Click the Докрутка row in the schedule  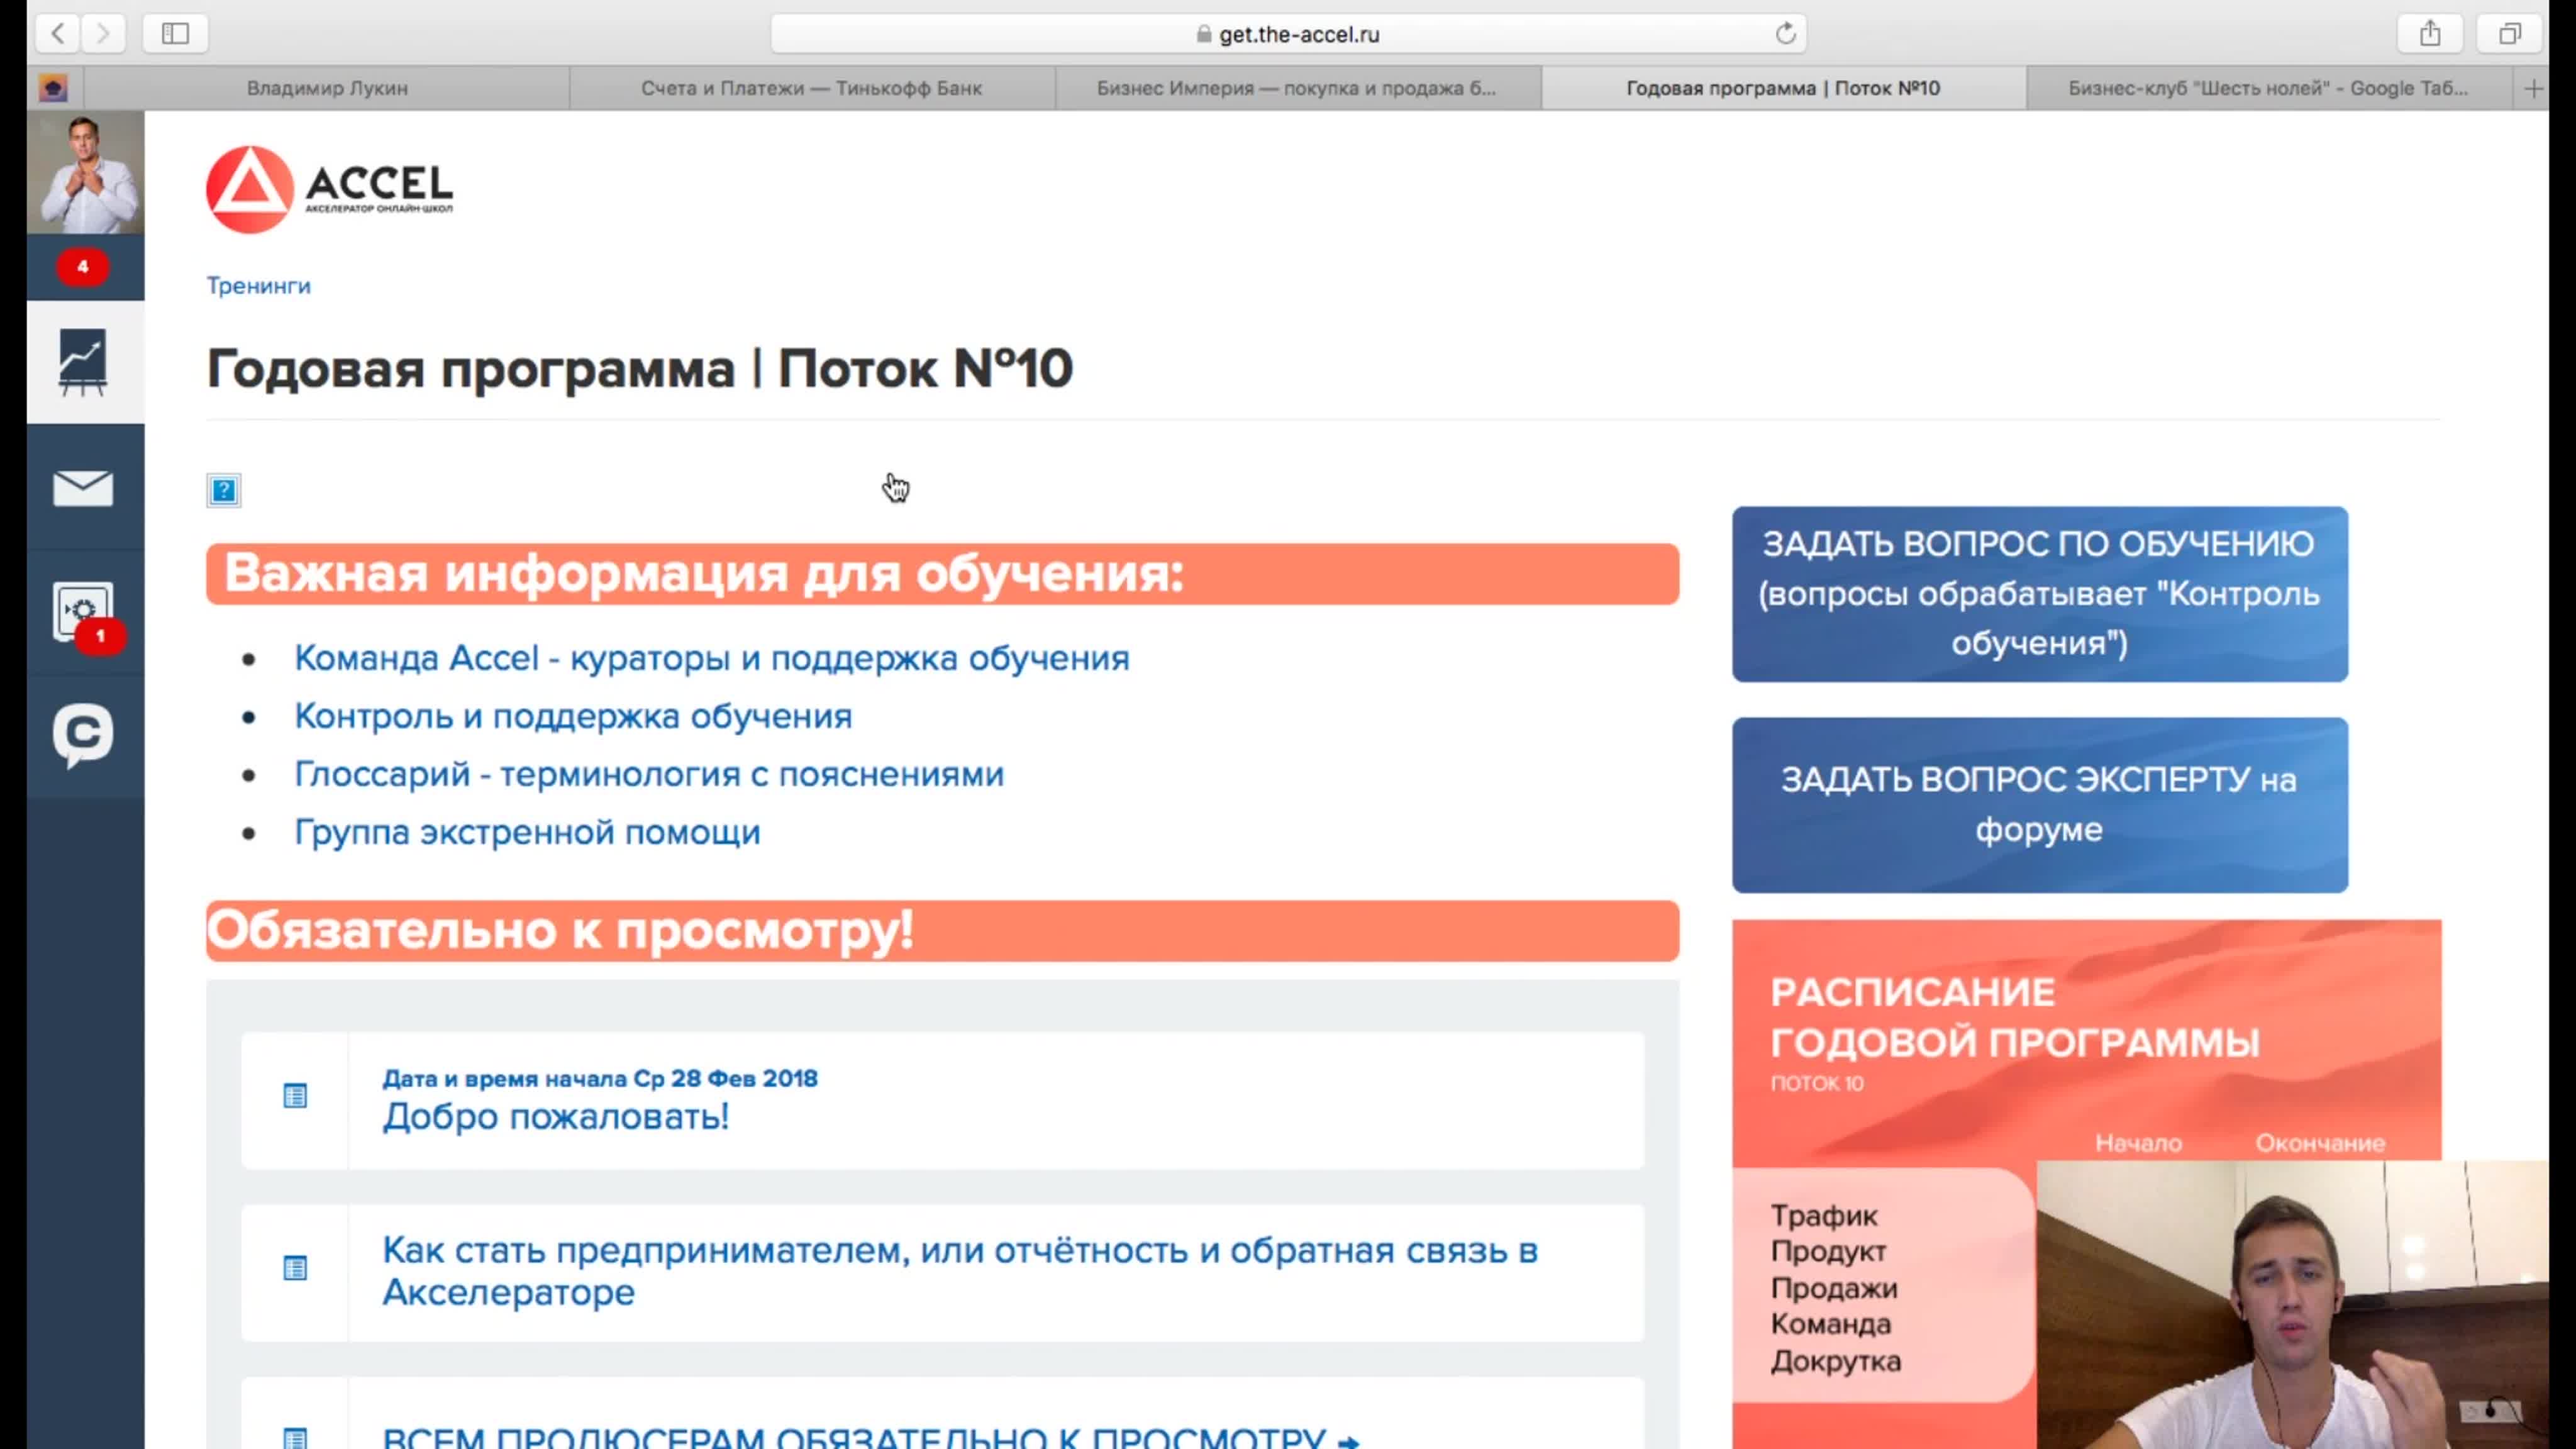(1836, 1361)
